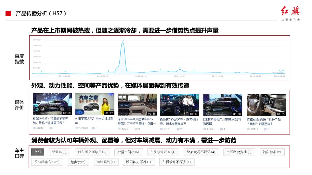
Task: Open the video title 最便宜5米豪华SUV，跟奔驰同级
Action: 179,122
